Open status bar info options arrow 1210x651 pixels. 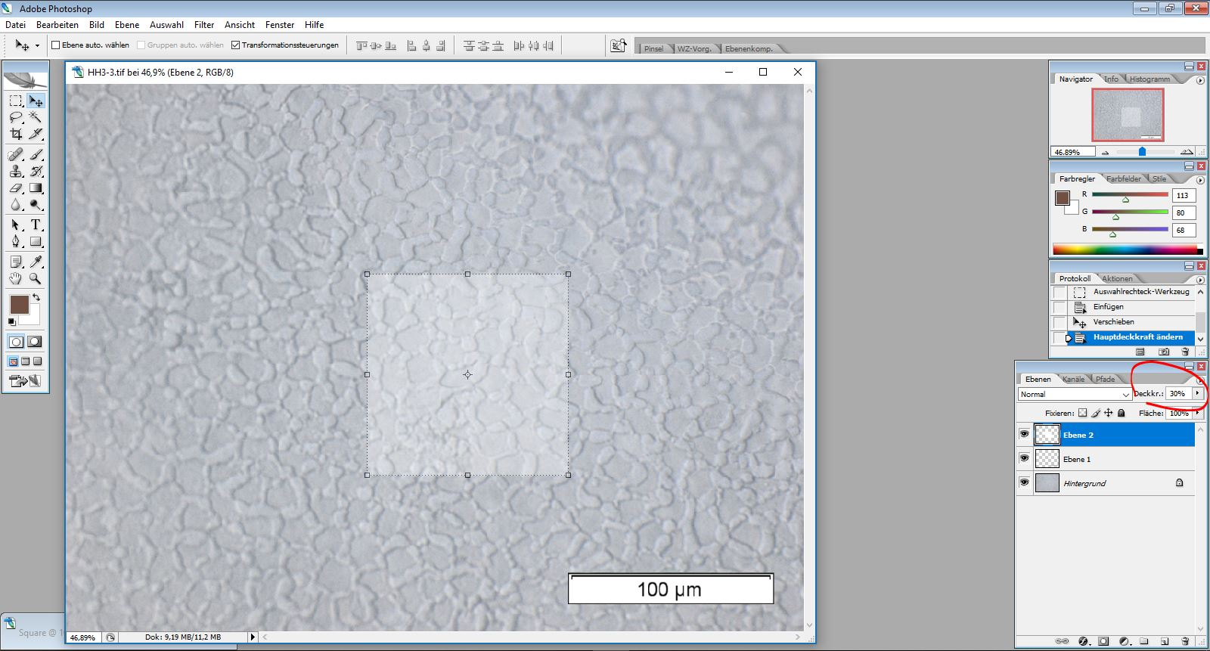click(x=253, y=637)
